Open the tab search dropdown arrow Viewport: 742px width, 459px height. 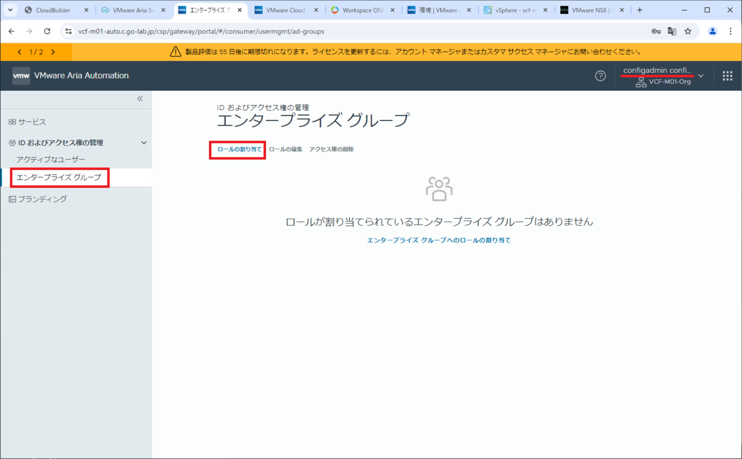[x=11, y=10]
